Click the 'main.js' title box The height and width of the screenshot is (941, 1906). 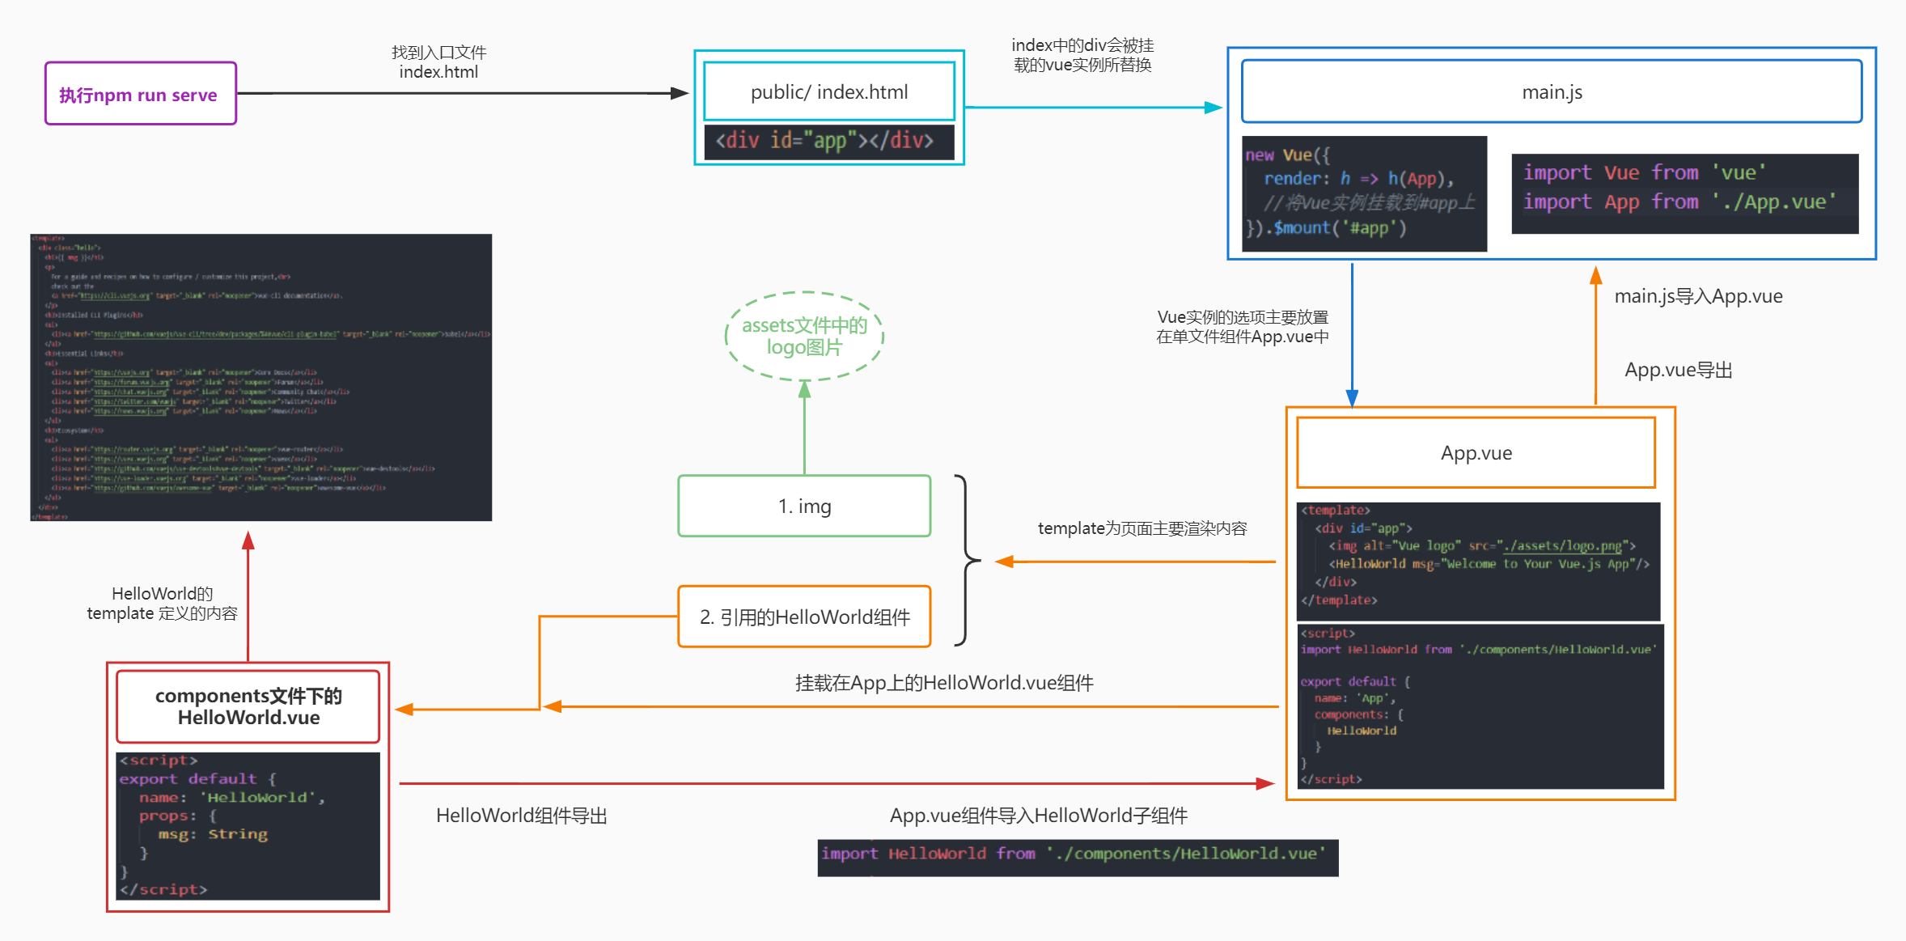click(x=1551, y=91)
